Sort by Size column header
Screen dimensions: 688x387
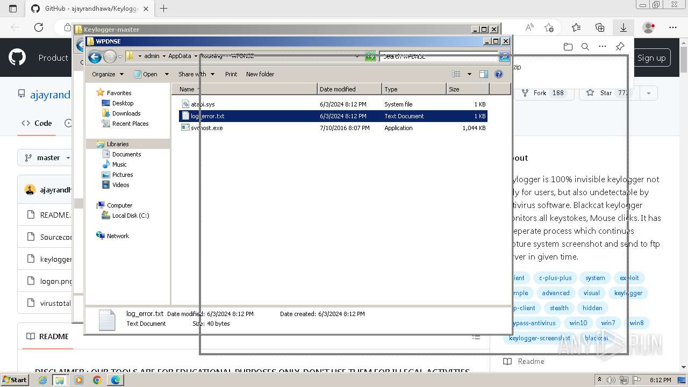(x=468, y=89)
